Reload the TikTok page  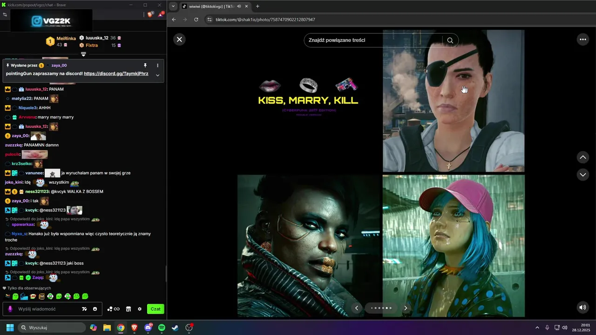196,20
